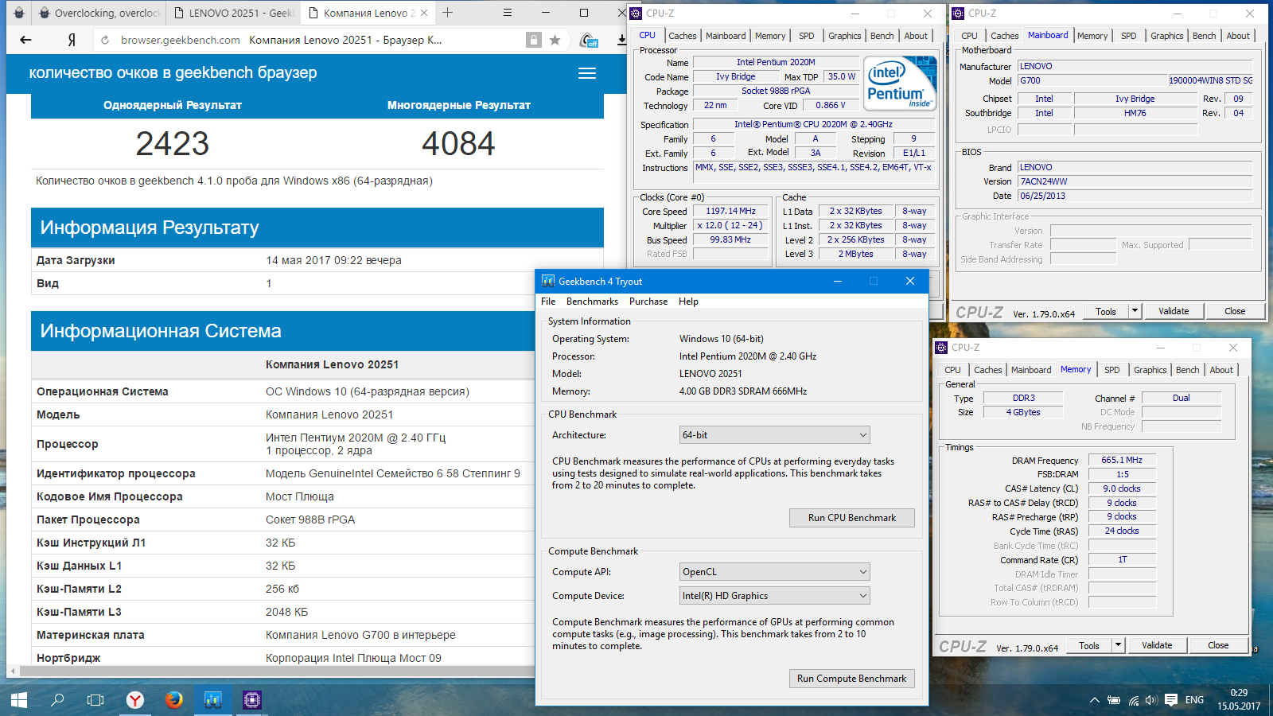1273x716 pixels.
Task: Open the Geekbench Browser site hamburger menu
Action: coord(587,73)
